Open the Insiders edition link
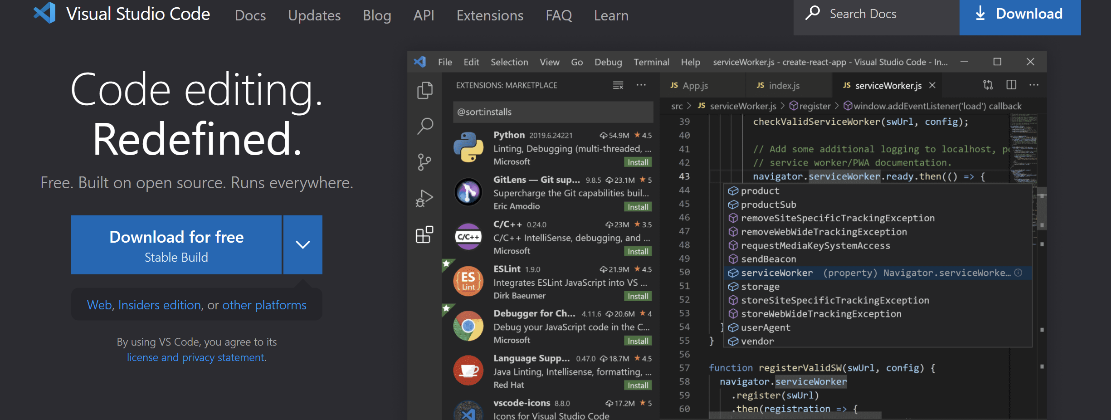Viewport: 1111px width, 420px height. point(160,305)
